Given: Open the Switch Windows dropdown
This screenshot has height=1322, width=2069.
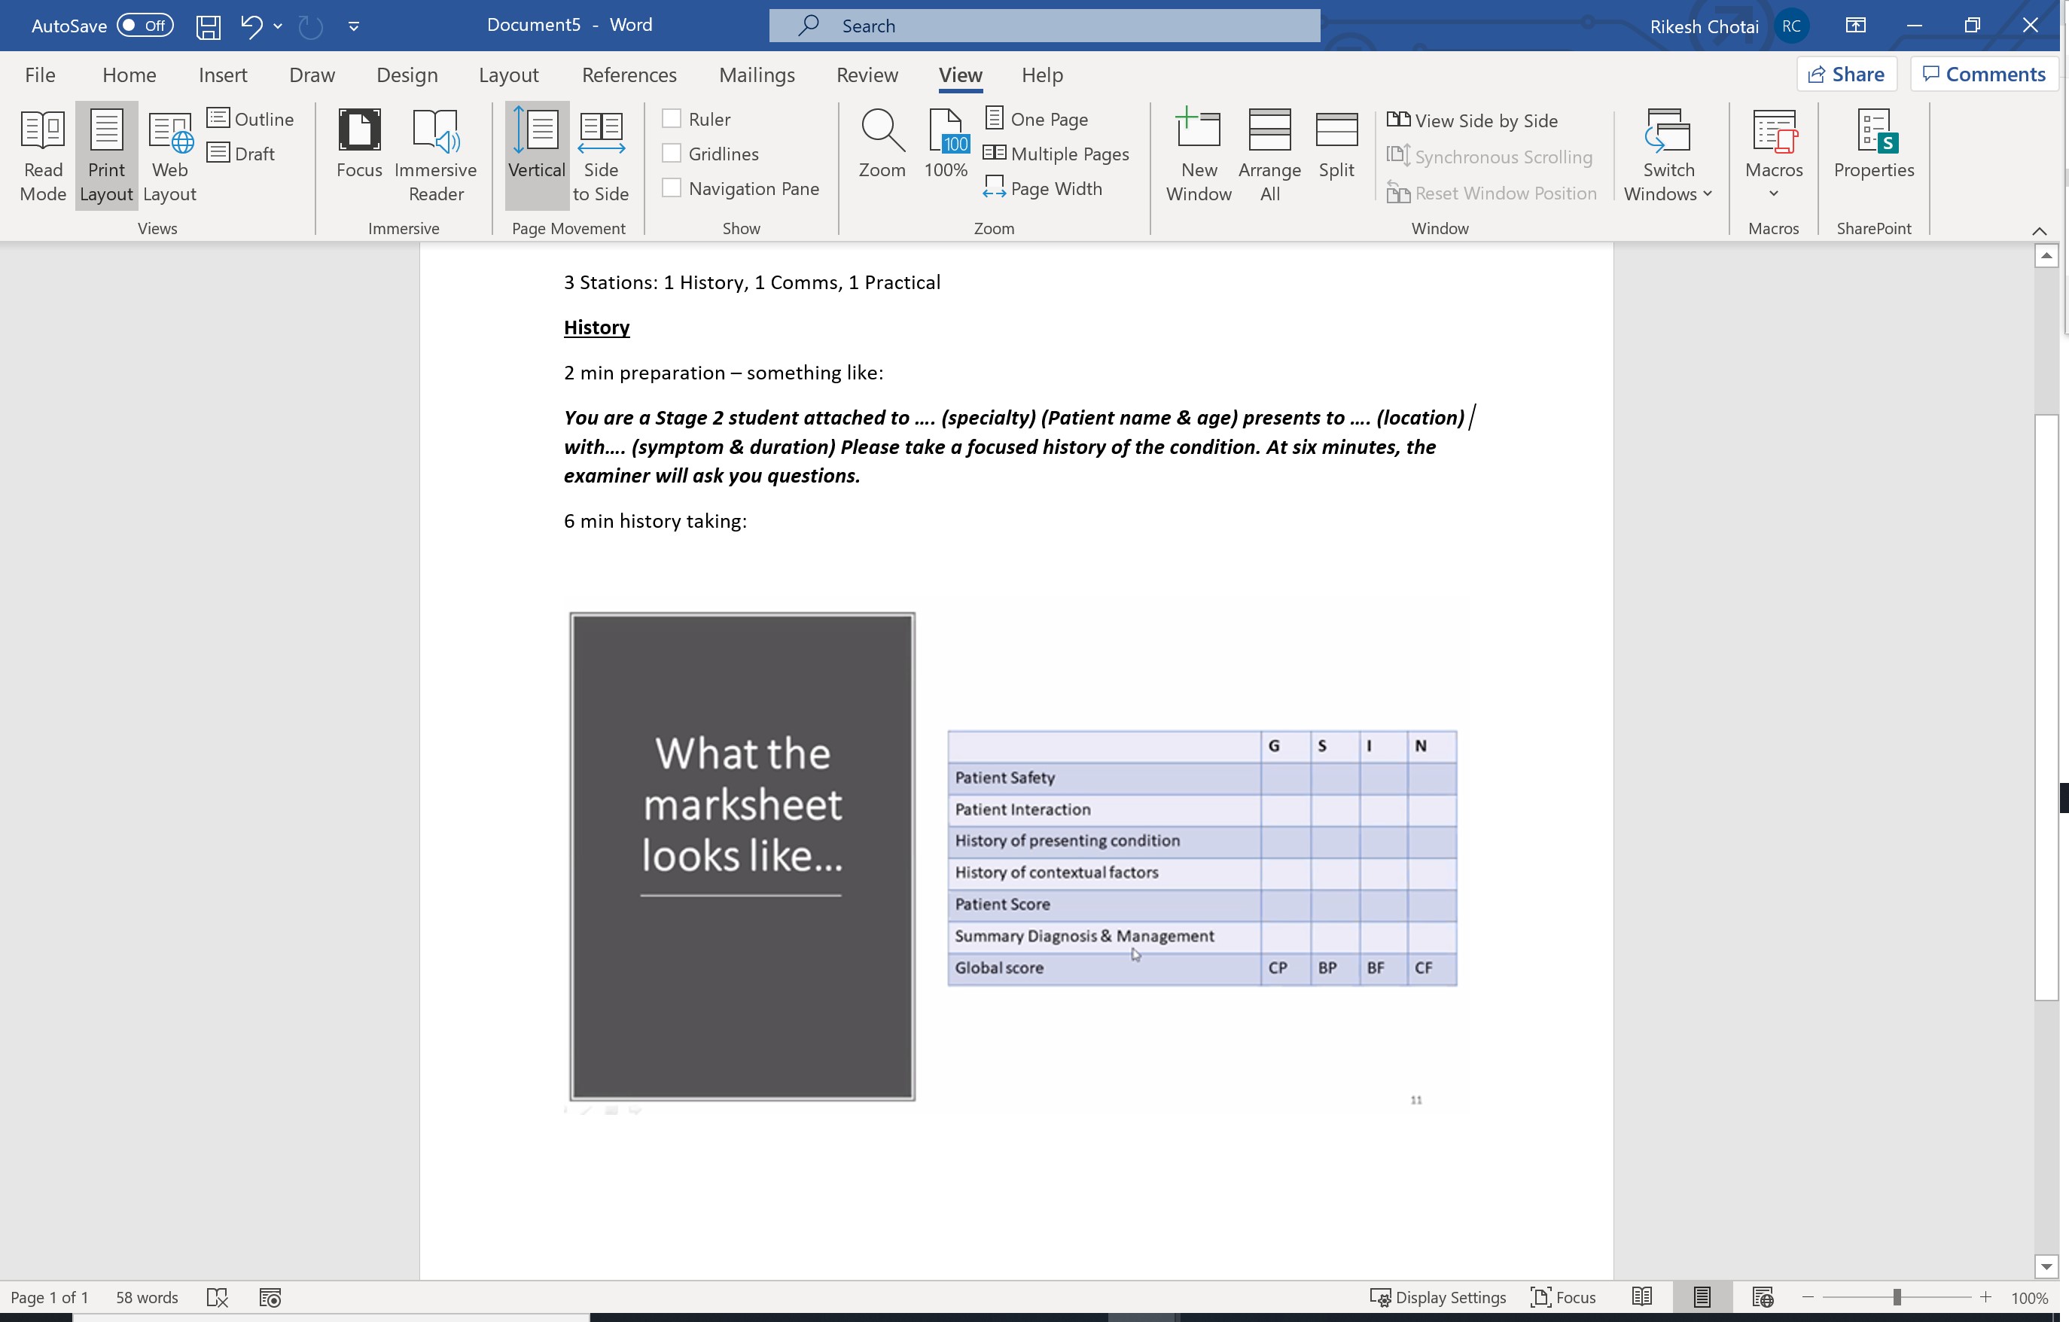Looking at the screenshot, I should (x=1668, y=156).
